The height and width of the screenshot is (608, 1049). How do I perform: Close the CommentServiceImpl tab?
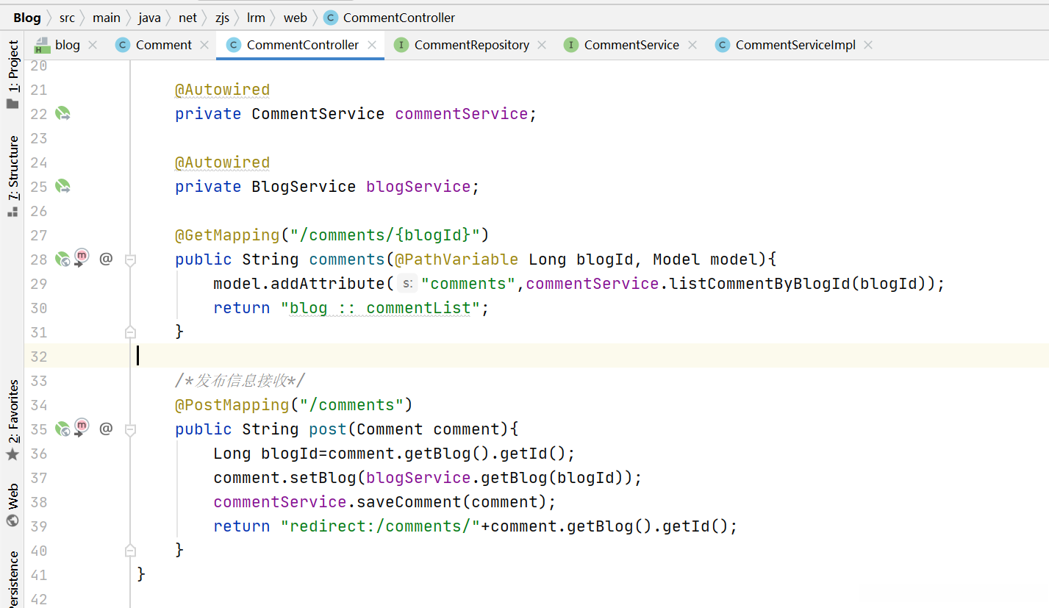pyautogui.click(x=868, y=45)
